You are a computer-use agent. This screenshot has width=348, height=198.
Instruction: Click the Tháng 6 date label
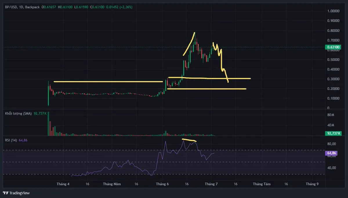pos(162,184)
